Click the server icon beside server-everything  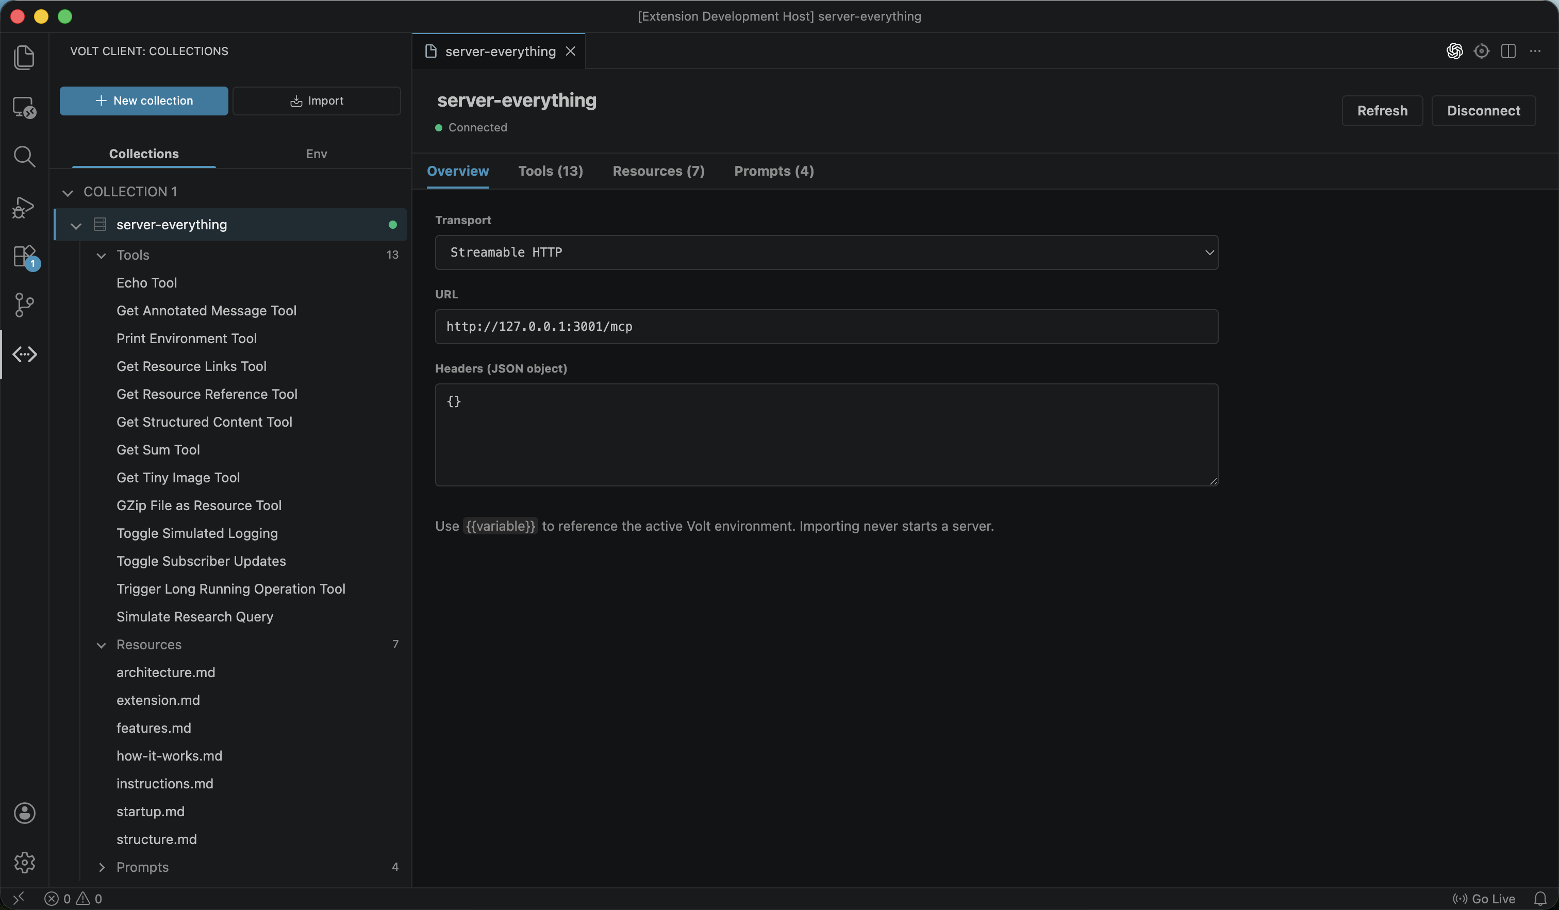(x=99, y=225)
